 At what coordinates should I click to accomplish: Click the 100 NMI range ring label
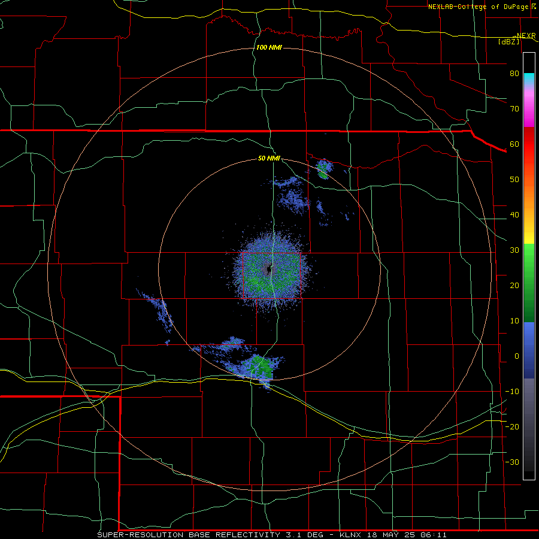click(269, 47)
